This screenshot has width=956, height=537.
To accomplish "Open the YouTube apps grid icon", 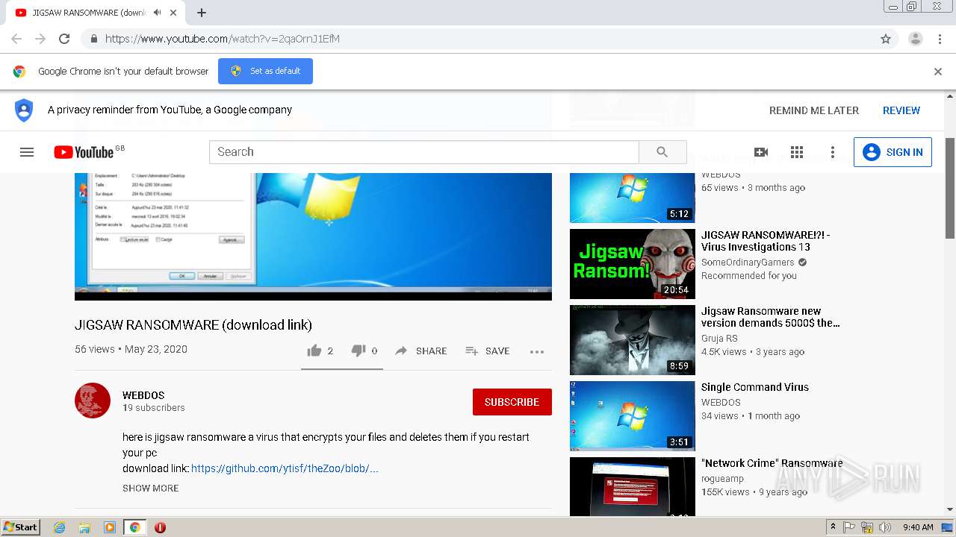I will click(x=797, y=152).
